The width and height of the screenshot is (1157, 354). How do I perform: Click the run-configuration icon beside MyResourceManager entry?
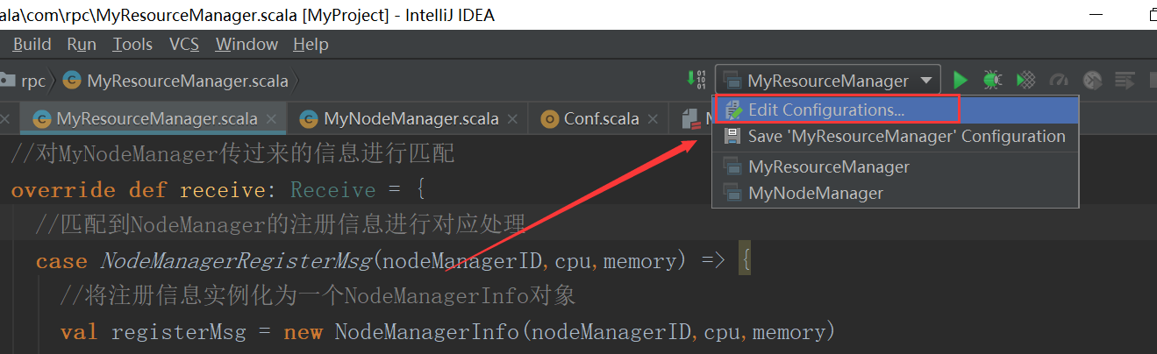click(732, 166)
